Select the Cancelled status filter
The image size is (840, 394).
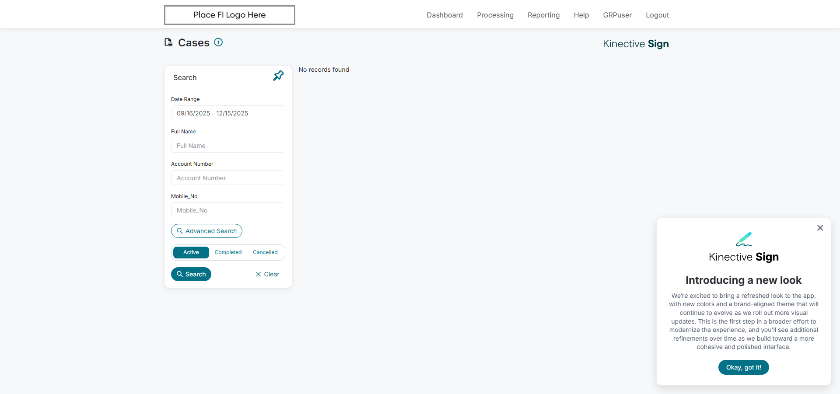click(x=265, y=252)
